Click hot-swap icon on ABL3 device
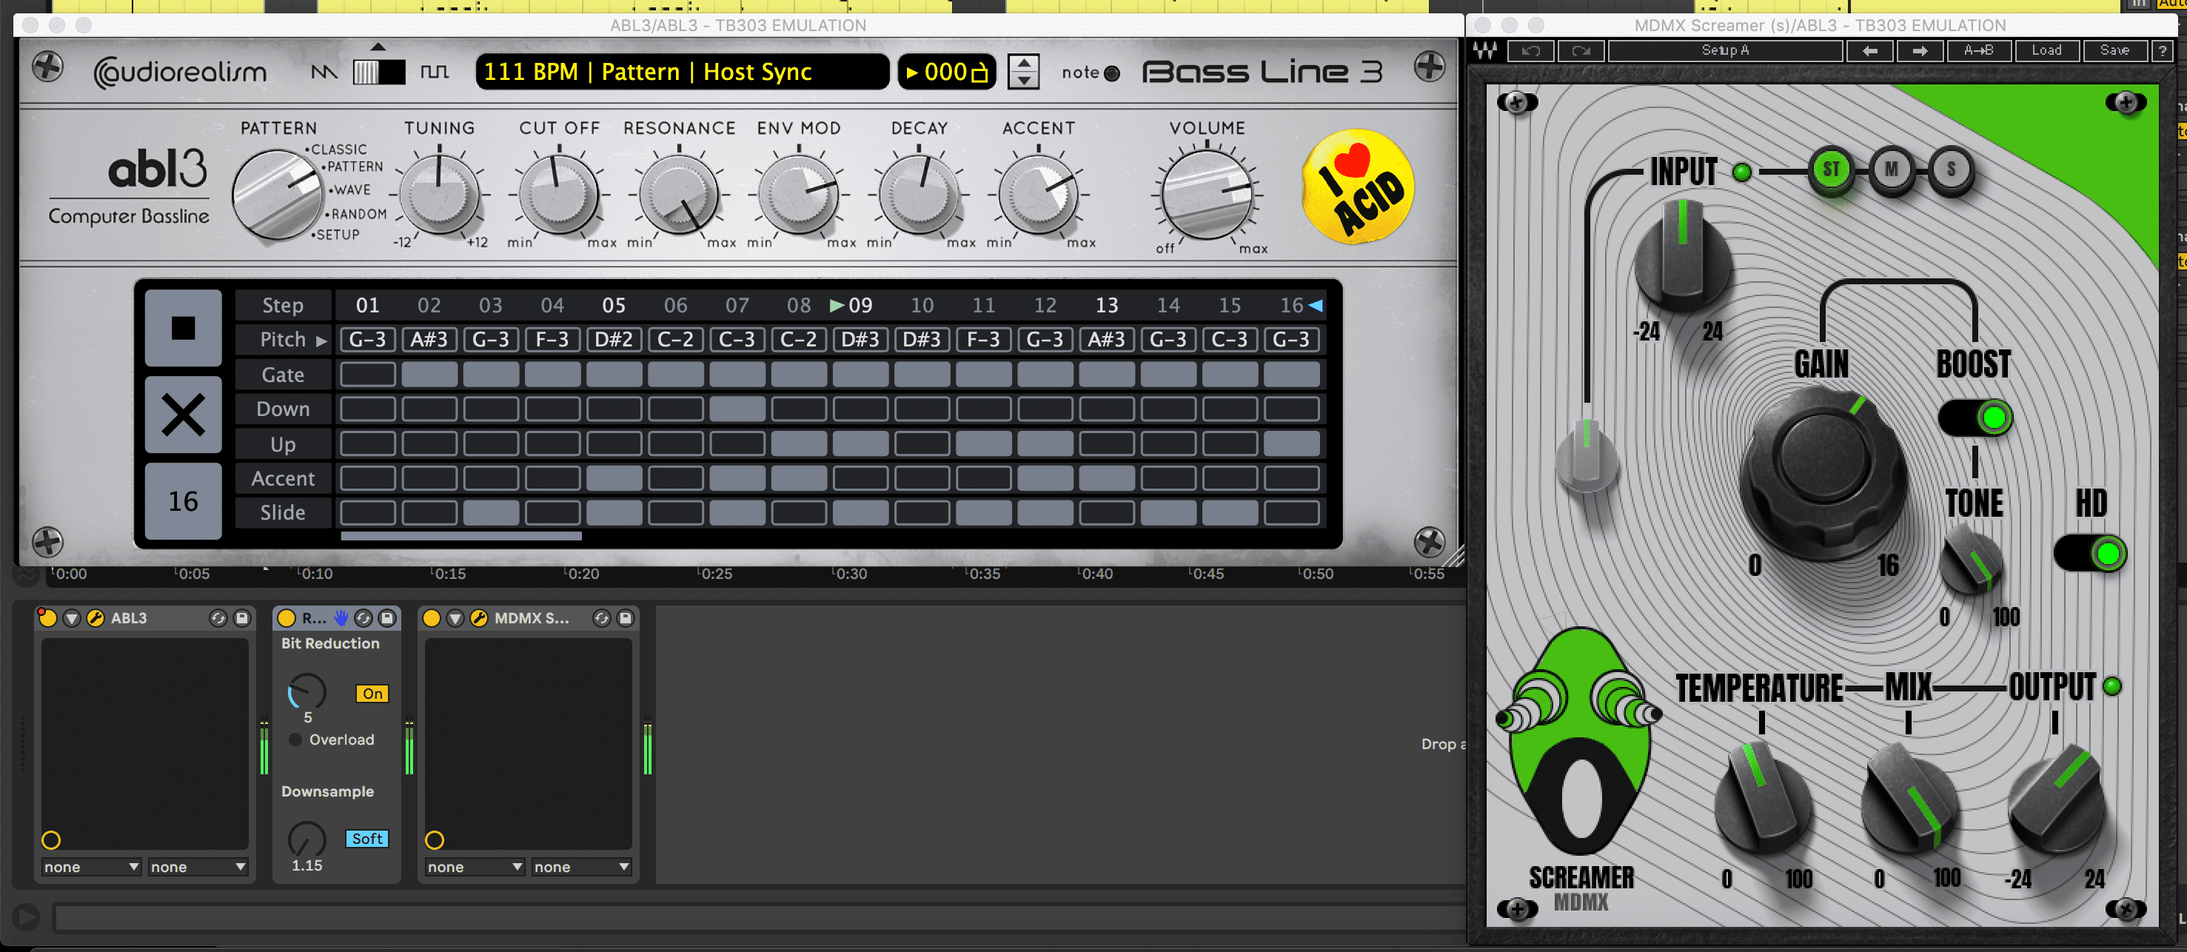 (218, 618)
